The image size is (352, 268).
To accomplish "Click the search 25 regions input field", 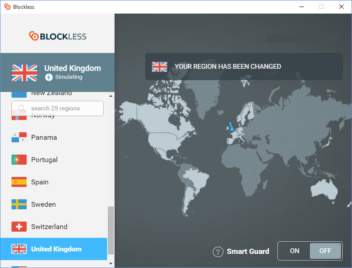I will [57, 108].
